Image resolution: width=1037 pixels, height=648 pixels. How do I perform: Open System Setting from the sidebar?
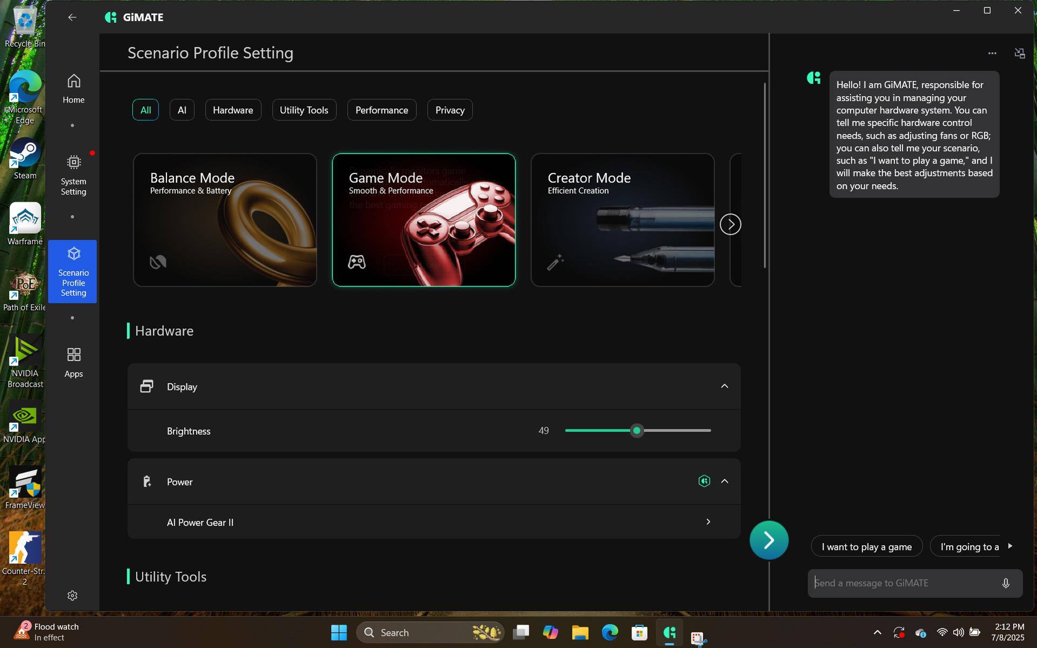click(73, 173)
